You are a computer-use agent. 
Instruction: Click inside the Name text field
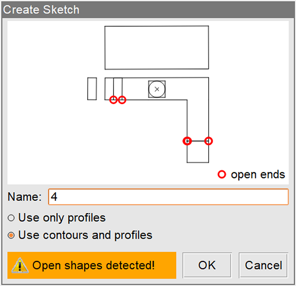(168, 197)
